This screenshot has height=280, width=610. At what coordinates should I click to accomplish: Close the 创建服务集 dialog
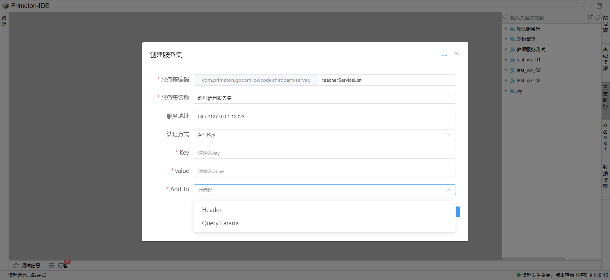click(x=457, y=53)
